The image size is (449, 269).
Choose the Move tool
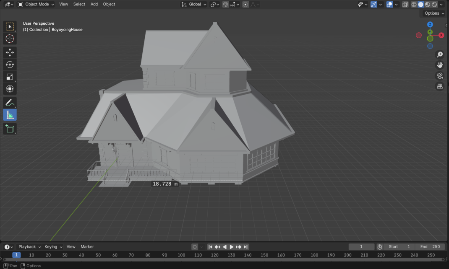pyautogui.click(x=10, y=52)
